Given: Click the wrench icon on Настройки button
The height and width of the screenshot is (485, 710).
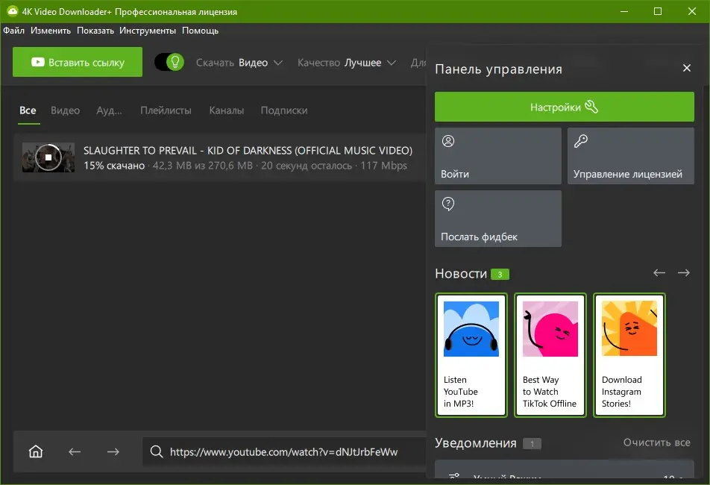Looking at the screenshot, I should (x=591, y=107).
